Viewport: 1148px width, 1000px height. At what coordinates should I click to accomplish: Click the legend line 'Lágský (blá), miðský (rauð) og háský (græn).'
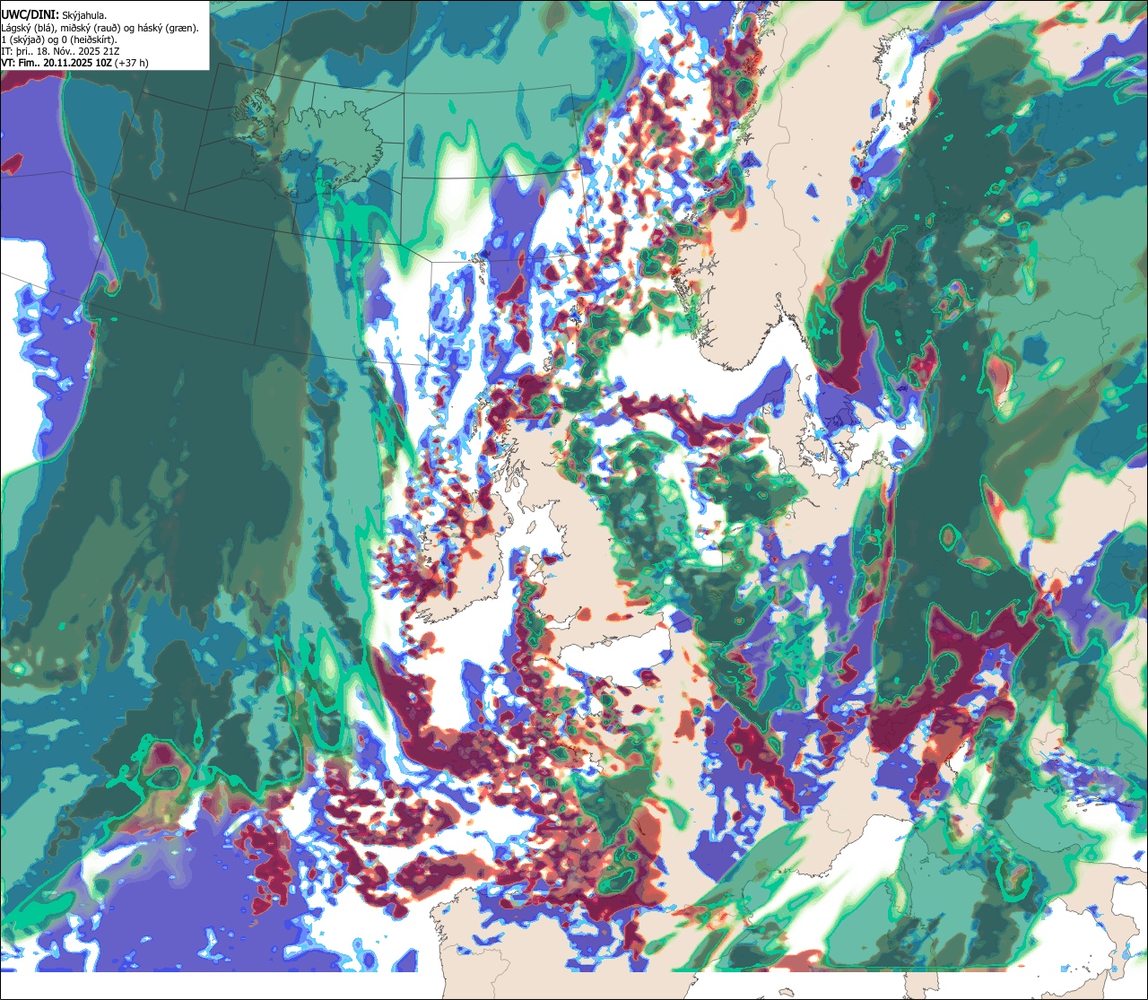100,28
